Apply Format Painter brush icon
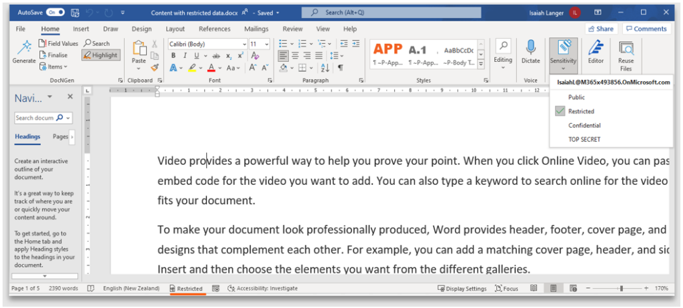The width and height of the screenshot is (683, 308). coord(155,67)
